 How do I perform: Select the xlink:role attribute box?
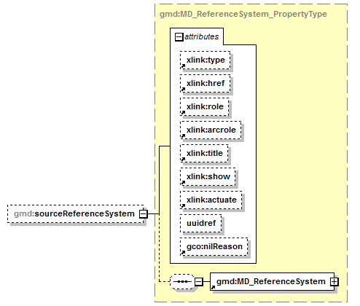tap(205, 106)
